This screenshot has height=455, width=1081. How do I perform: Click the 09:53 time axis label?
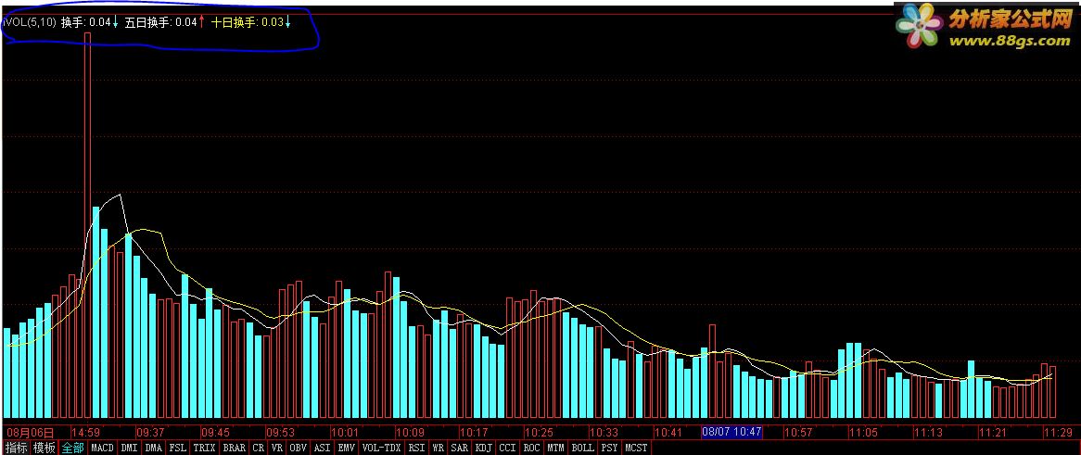281,432
